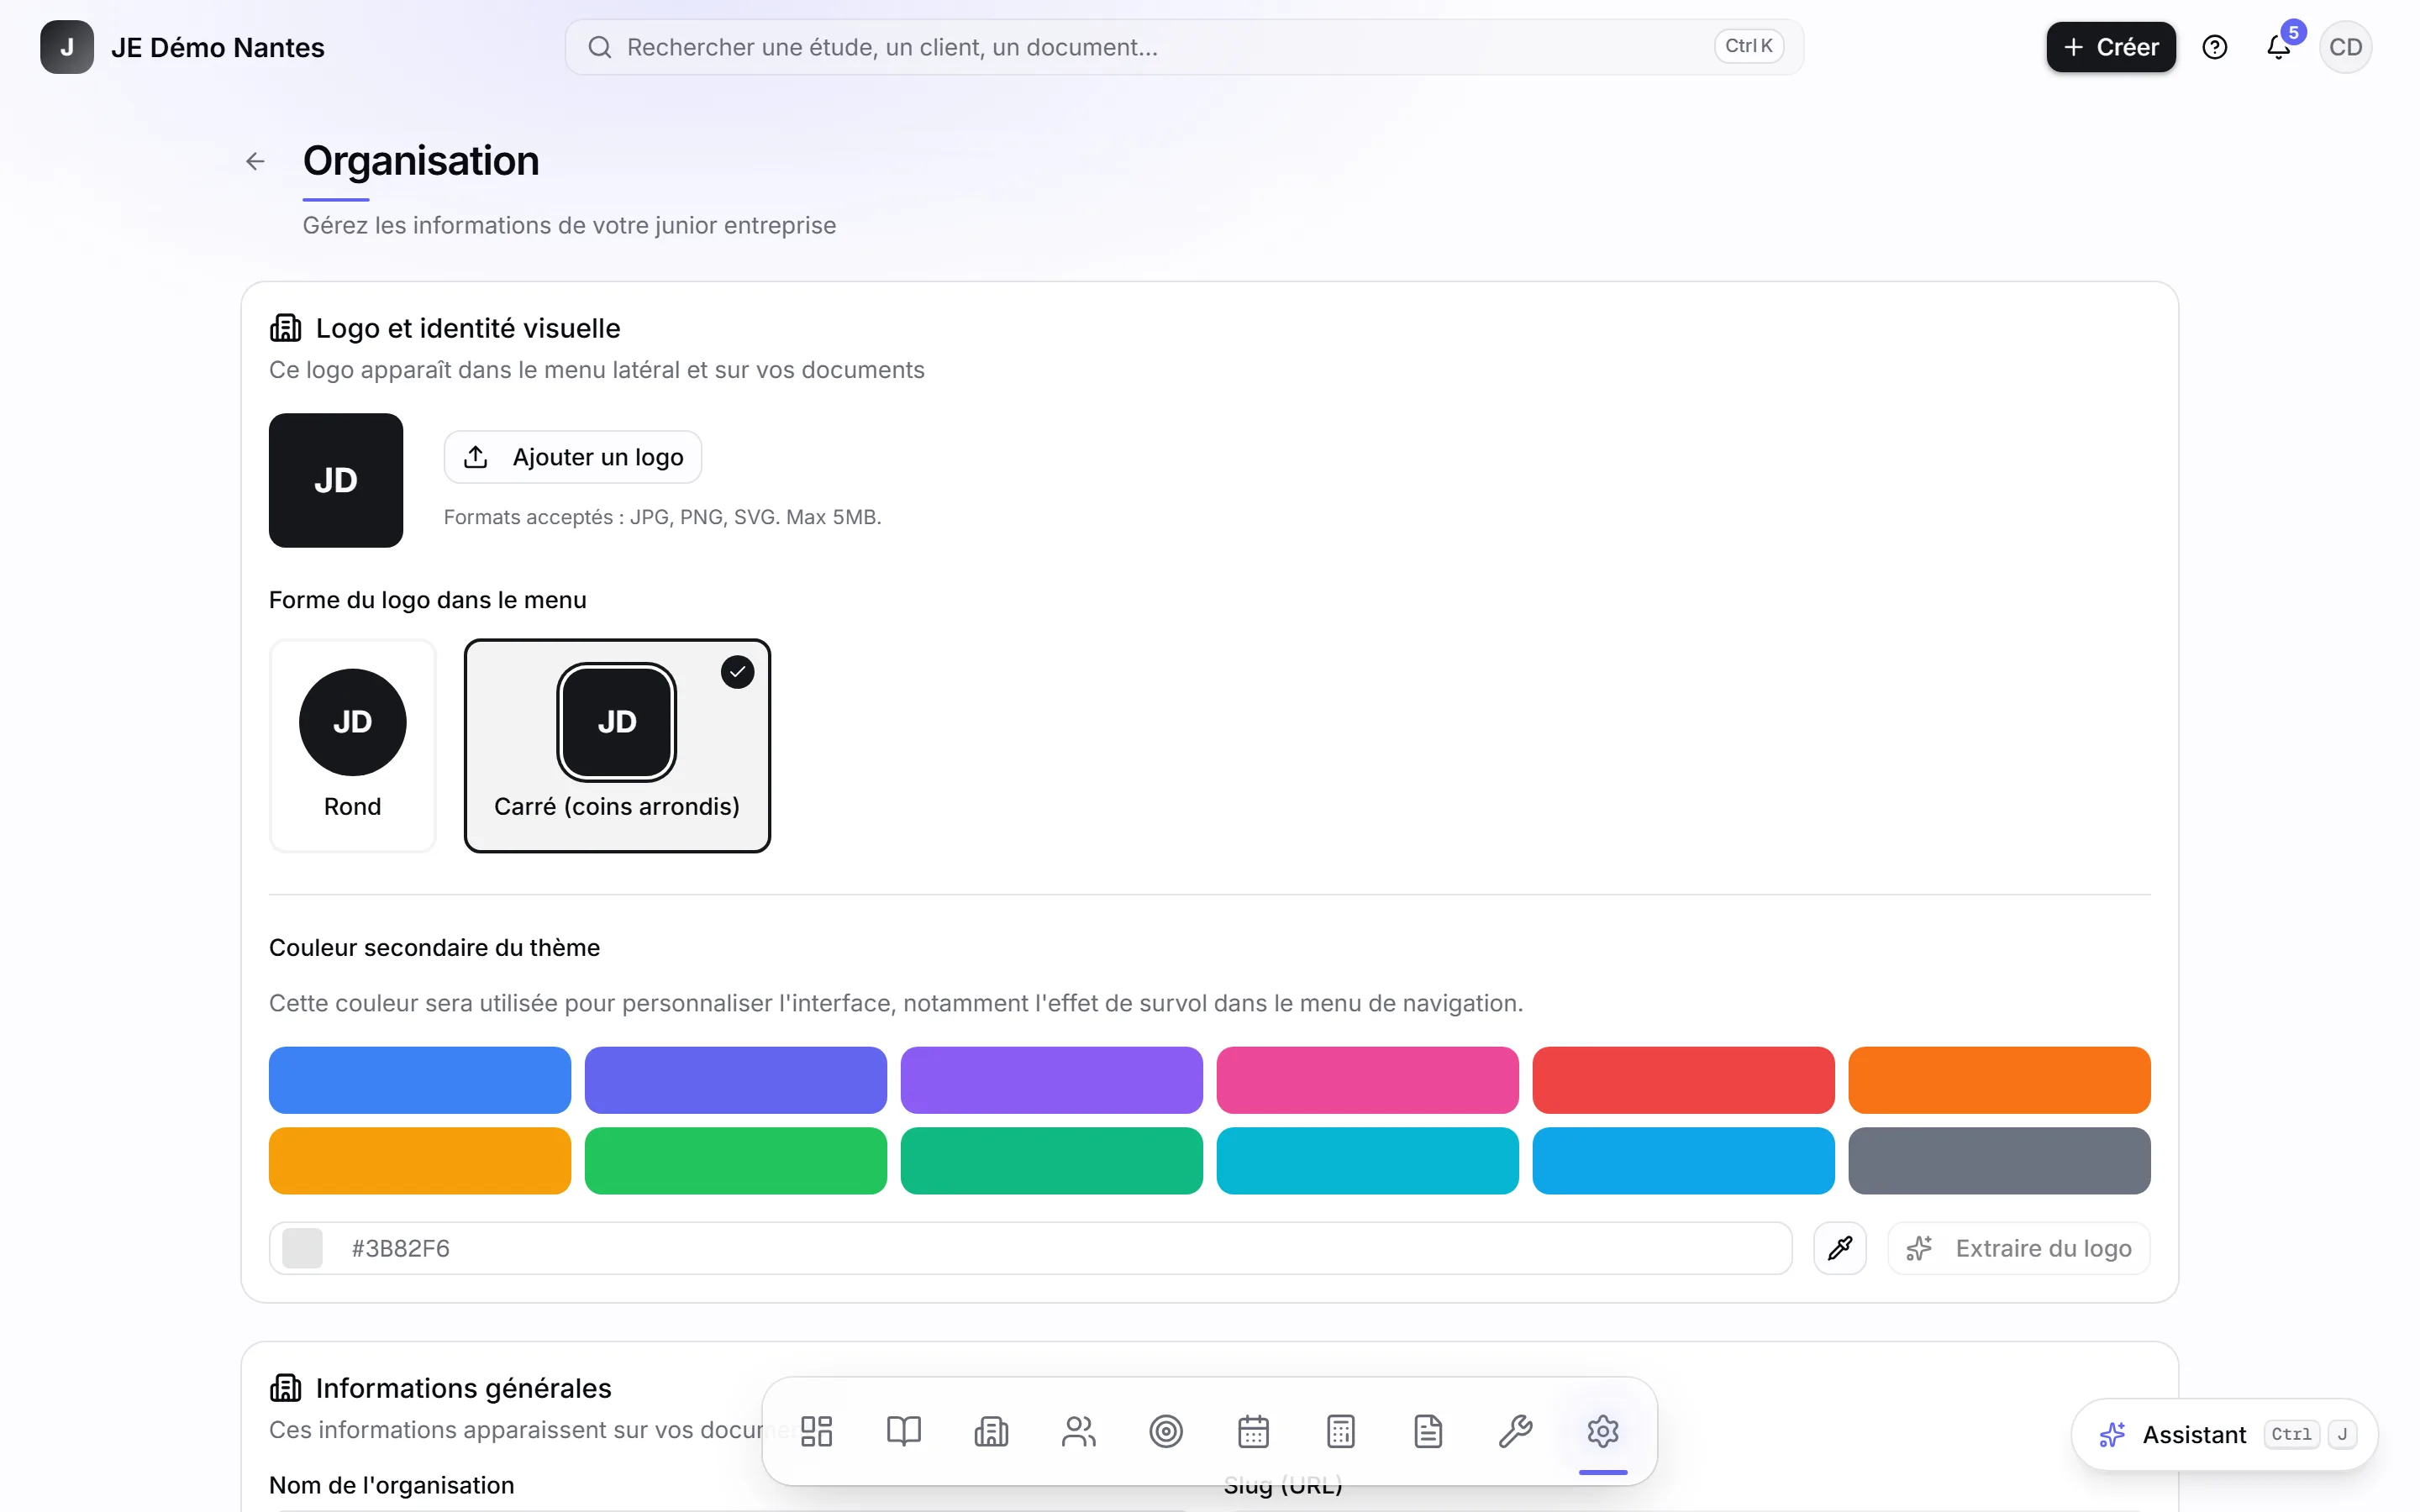Screen dimensions: 2420x1512
Task: Click the JE Démo Nantes organisation name
Action: tap(218, 47)
